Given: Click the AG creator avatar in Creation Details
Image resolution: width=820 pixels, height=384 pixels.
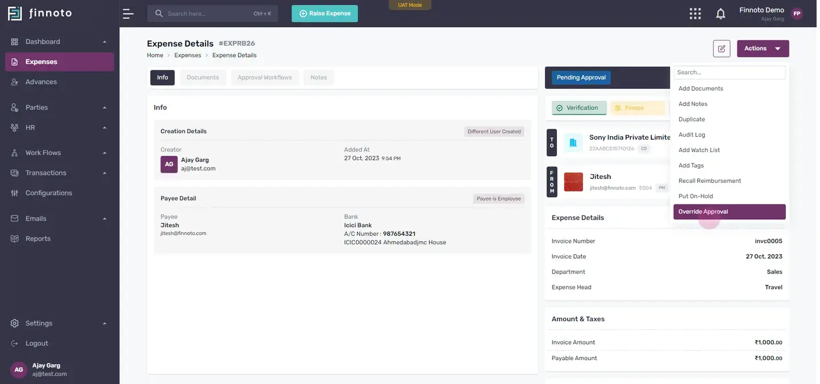Looking at the screenshot, I should [x=169, y=164].
